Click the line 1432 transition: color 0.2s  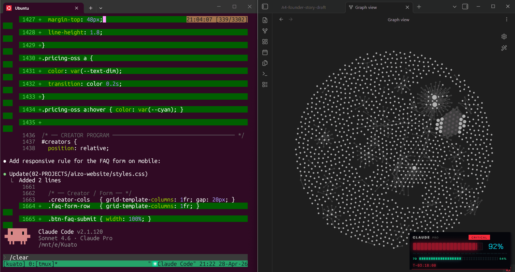133,84
